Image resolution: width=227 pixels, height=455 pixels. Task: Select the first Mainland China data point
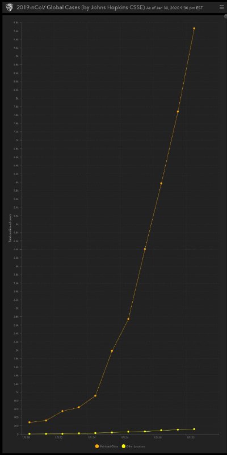point(30,422)
